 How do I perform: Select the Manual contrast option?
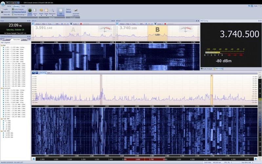(x=69, y=12)
